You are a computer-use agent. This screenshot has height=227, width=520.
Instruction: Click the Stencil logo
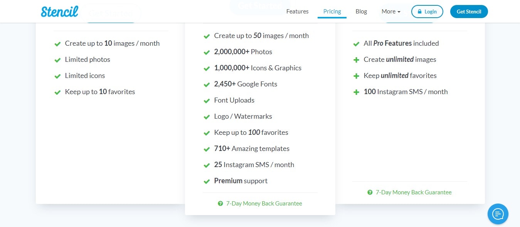point(60,12)
